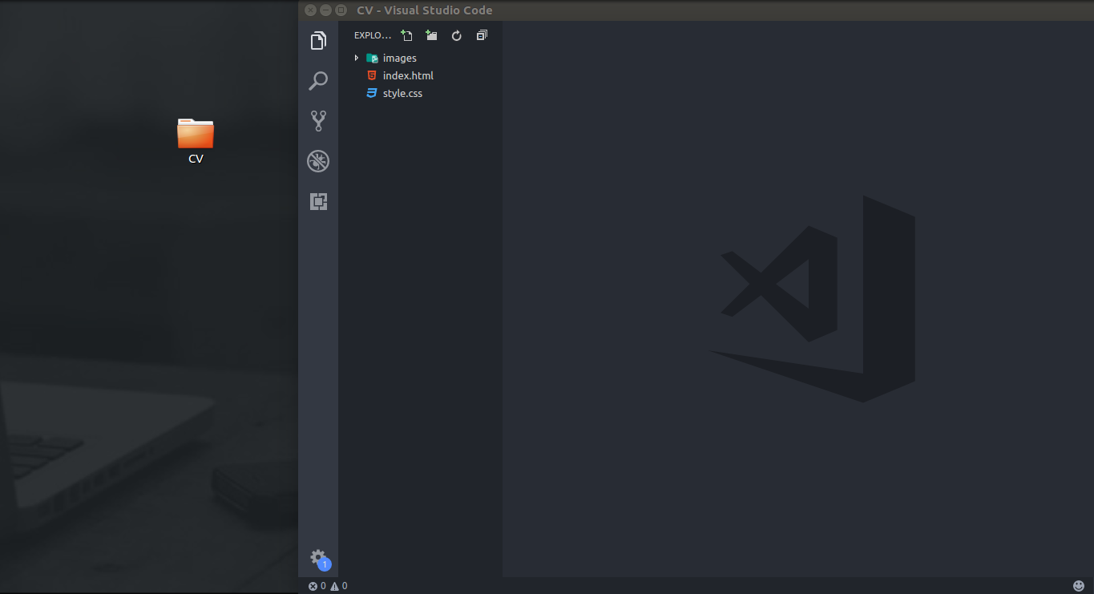Screen dimensions: 1094x594
Task: Close the Visual Studio Code window
Action: pos(311,10)
